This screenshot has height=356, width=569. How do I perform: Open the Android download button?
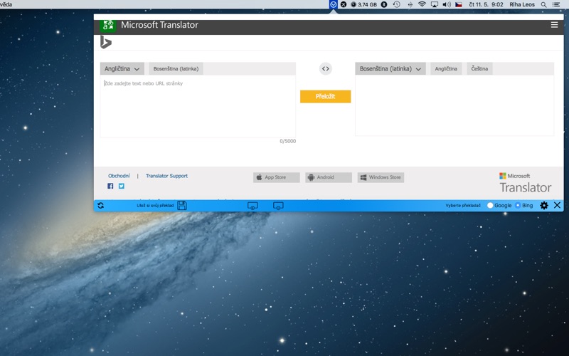pyautogui.click(x=329, y=177)
